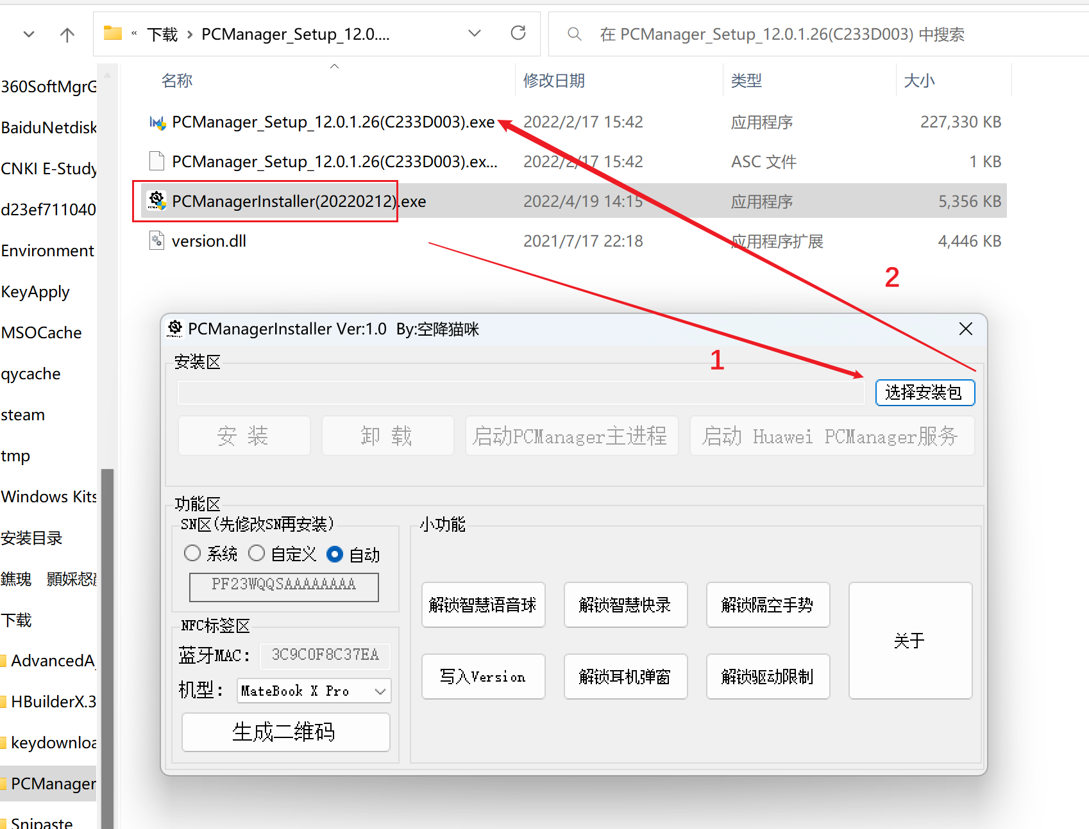
Task: Click the 卸 载 button
Action: pos(387,436)
